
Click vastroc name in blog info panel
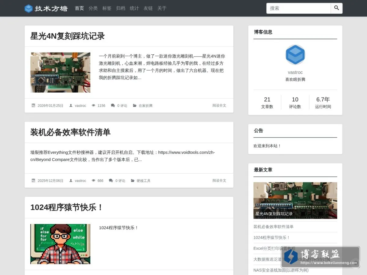point(295,72)
